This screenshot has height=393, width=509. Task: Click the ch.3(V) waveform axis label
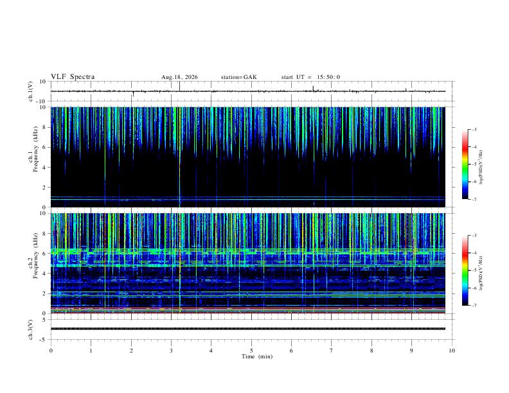point(31,329)
